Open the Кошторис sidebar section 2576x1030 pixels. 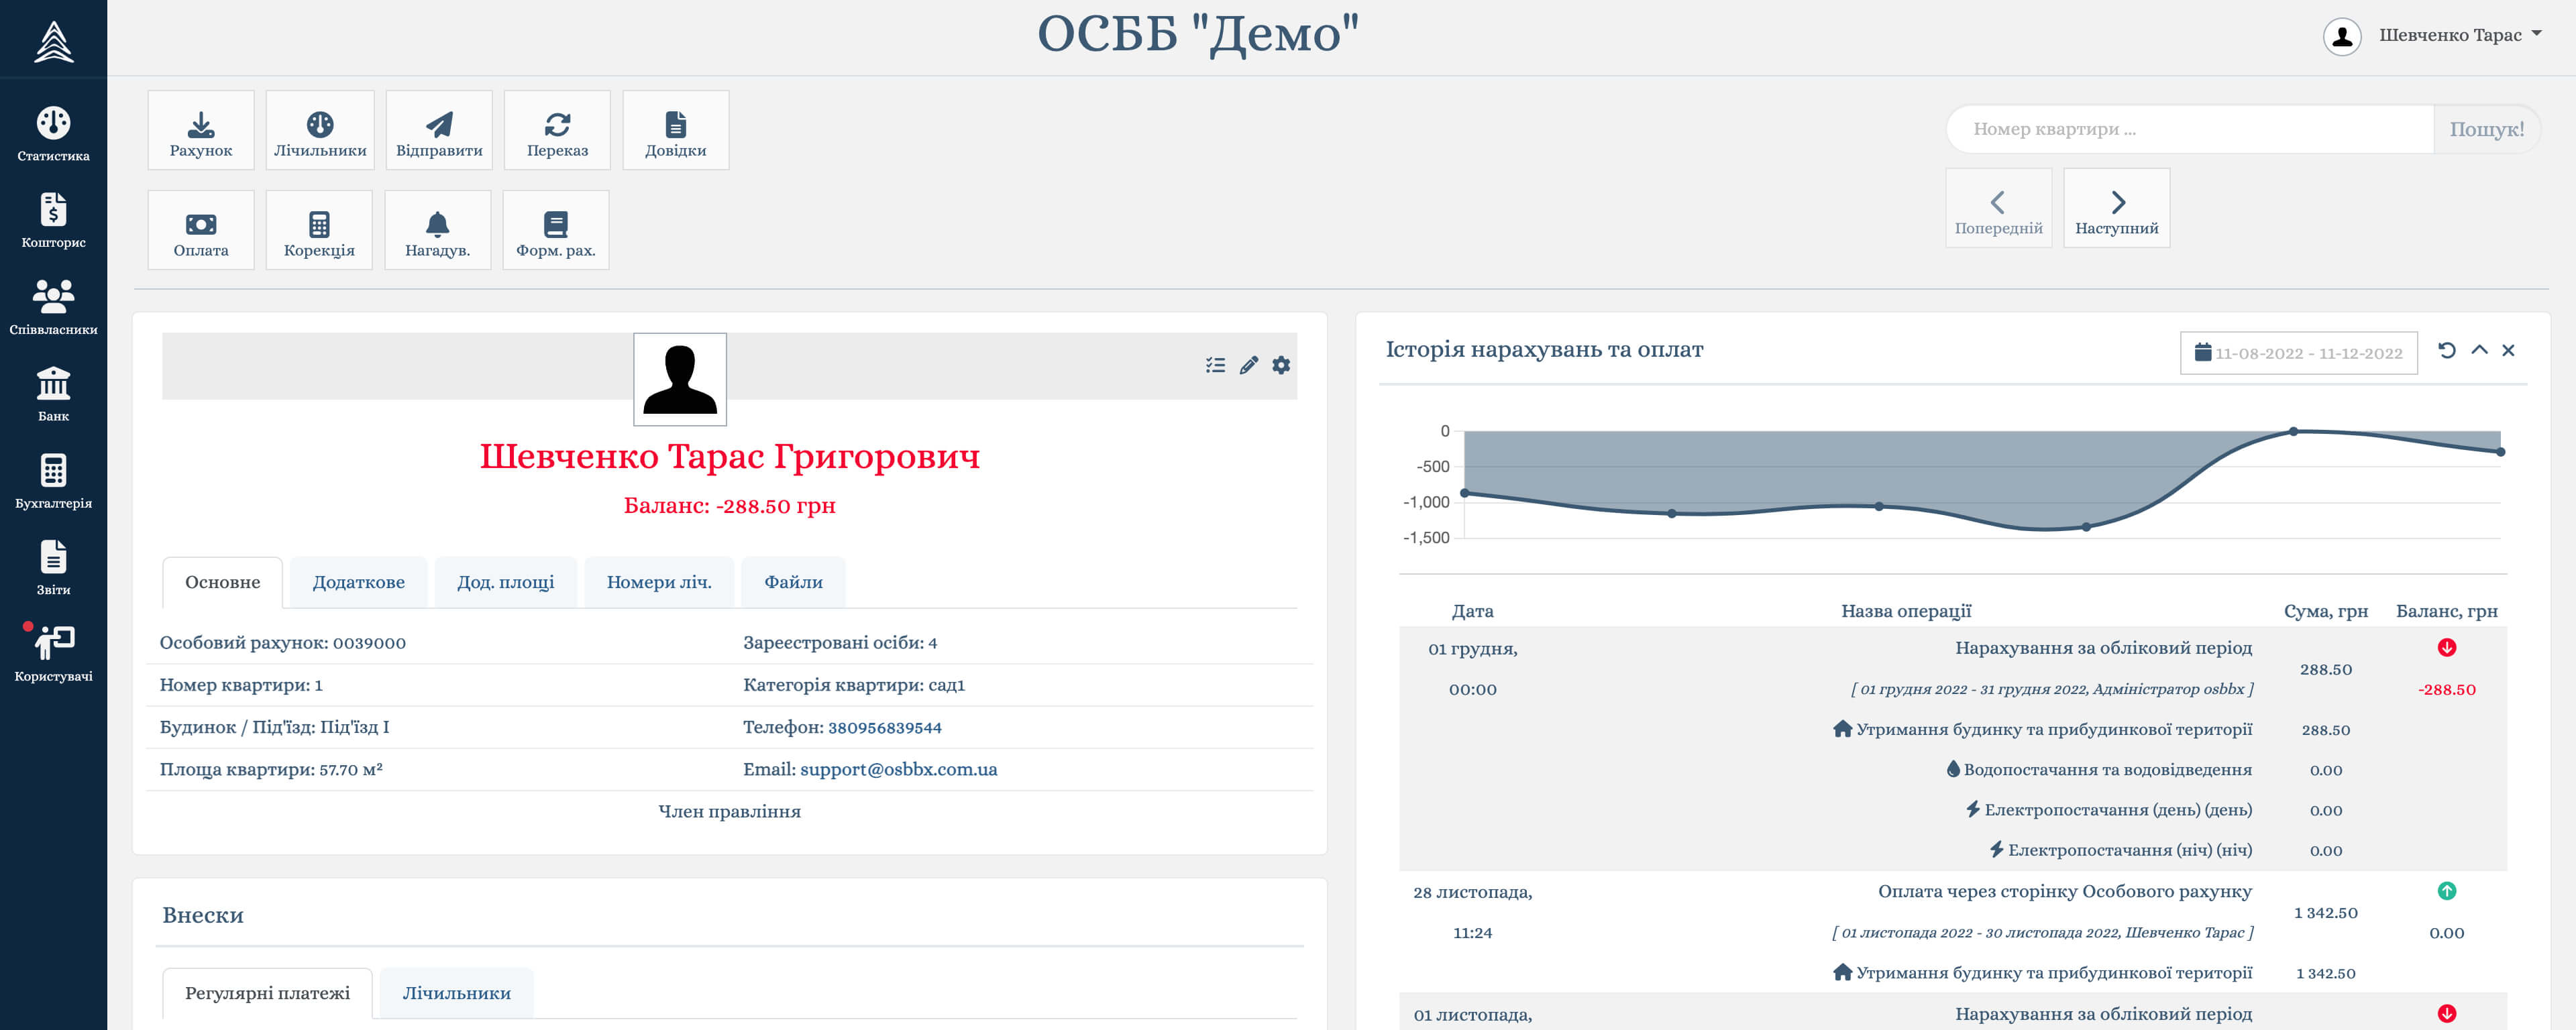pos(53,221)
